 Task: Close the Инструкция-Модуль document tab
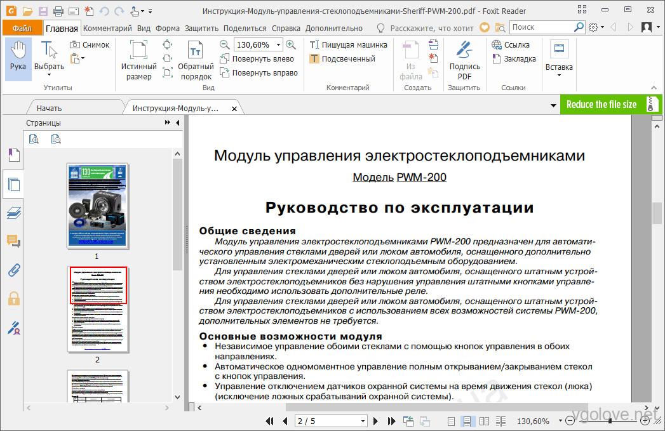[x=234, y=109]
